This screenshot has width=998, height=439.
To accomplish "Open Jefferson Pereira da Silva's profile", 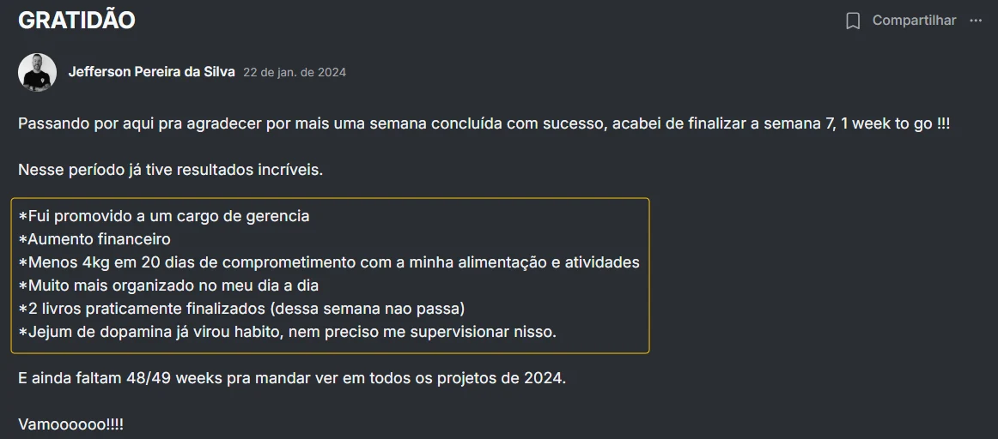I will pos(151,72).
